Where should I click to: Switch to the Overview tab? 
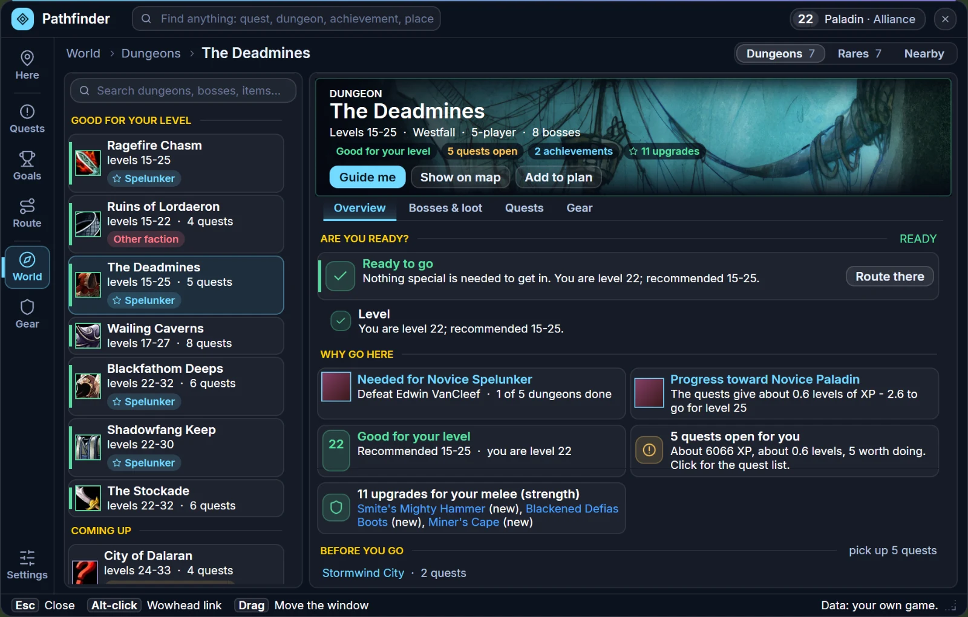[x=359, y=208]
